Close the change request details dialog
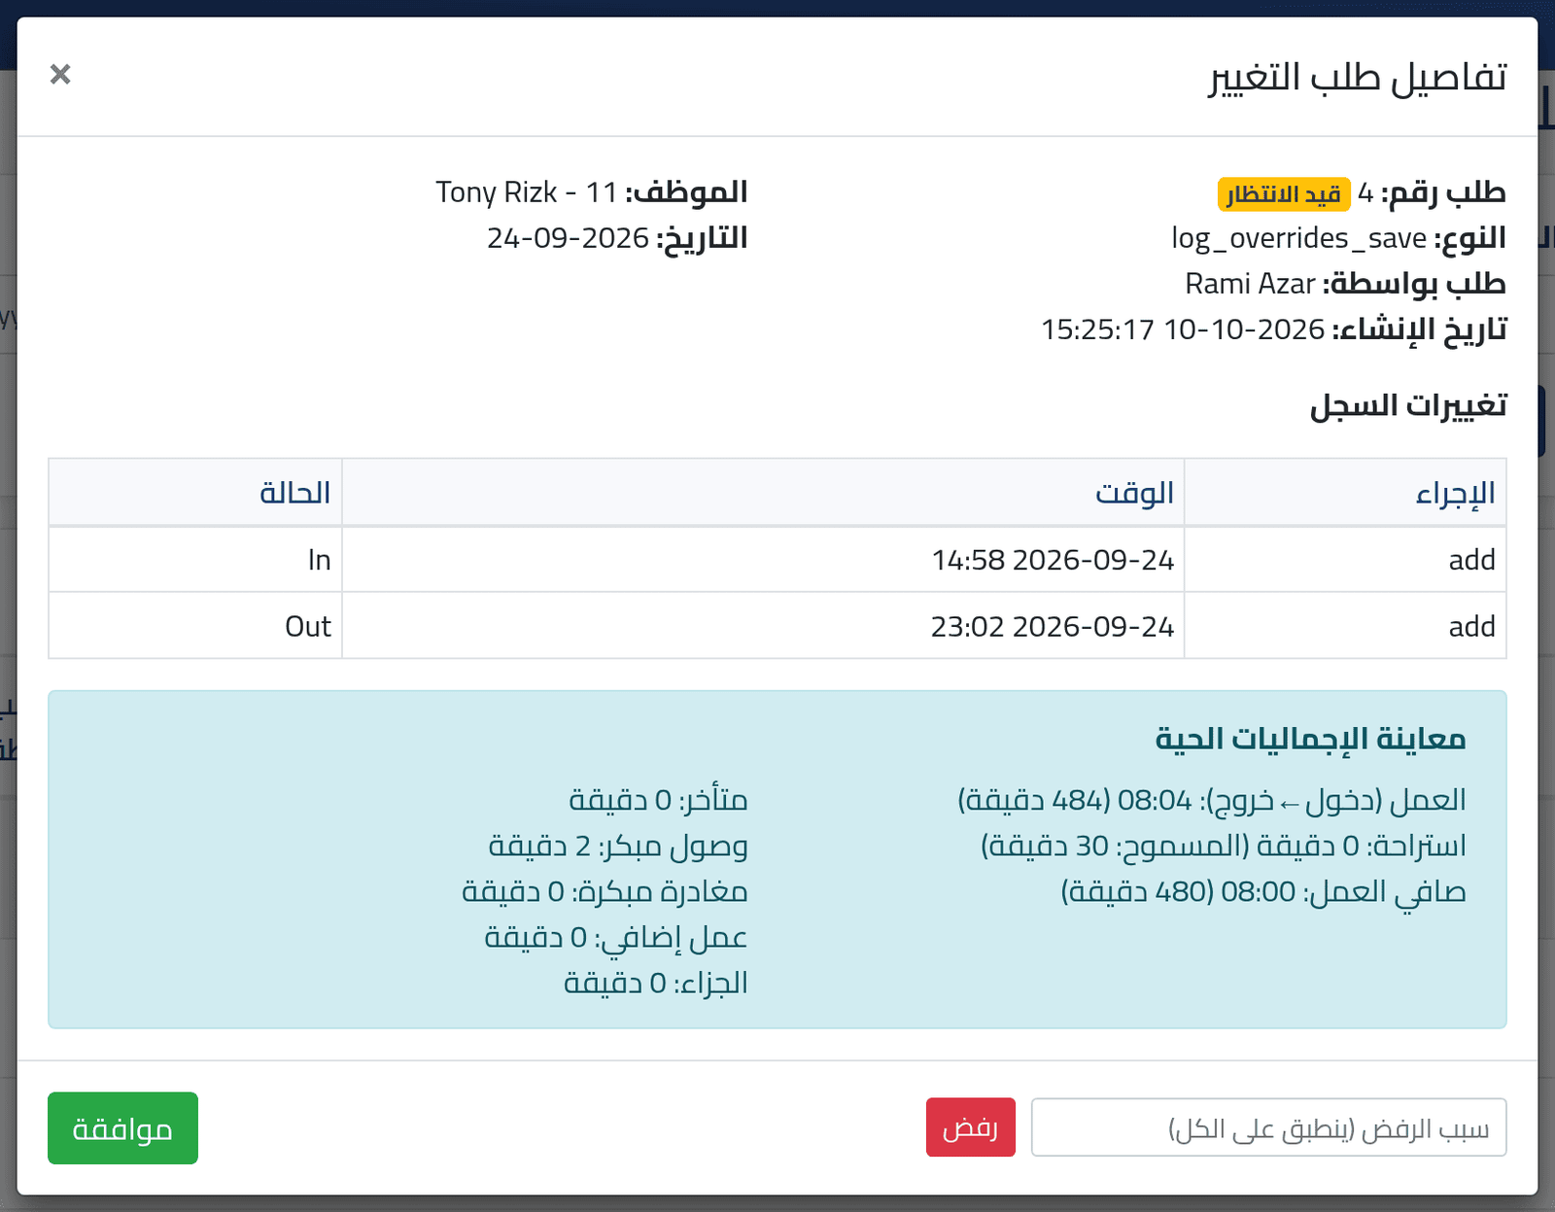The height and width of the screenshot is (1212, 1555). tap(60, 74)
